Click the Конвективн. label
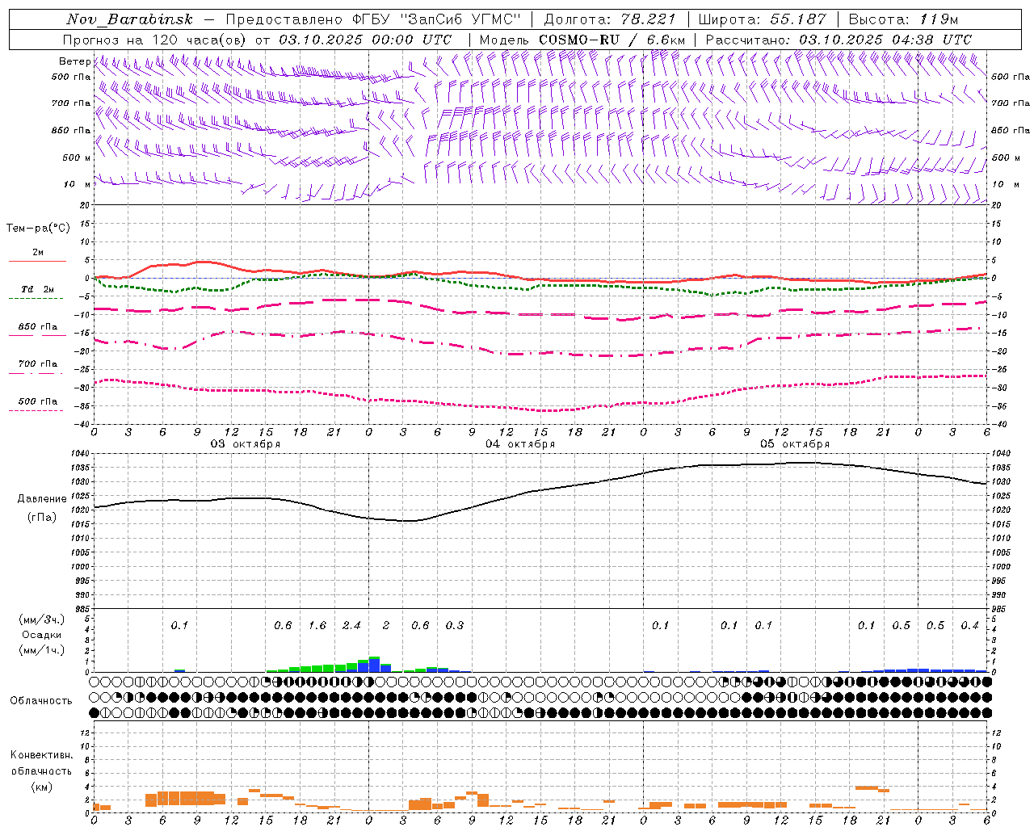This screenshot has width=1034, height=827. click(x=41, y=755)
